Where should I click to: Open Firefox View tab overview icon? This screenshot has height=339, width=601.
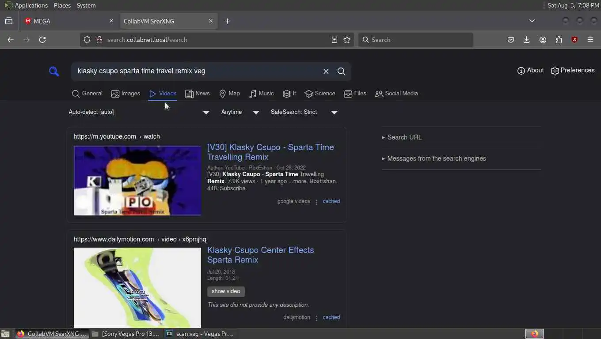click(x=9, y=21)
